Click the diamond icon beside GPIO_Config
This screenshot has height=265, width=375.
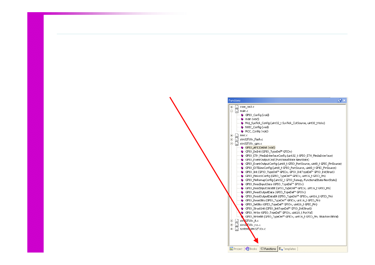point(242,115)
